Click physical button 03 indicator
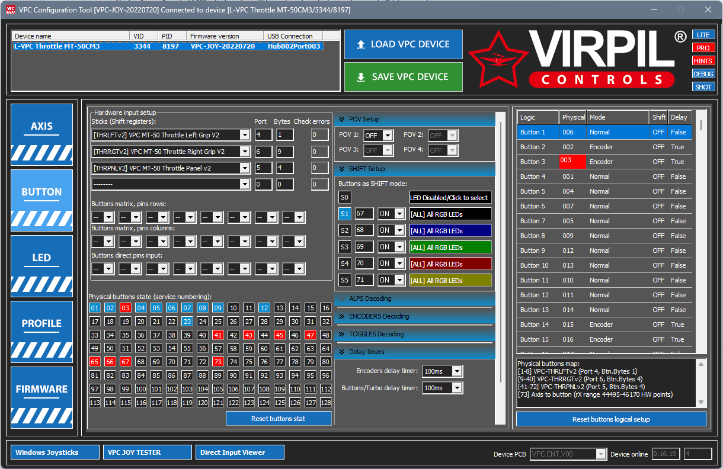The height and width of the screenshot is (469, 723). click(126, 308)
